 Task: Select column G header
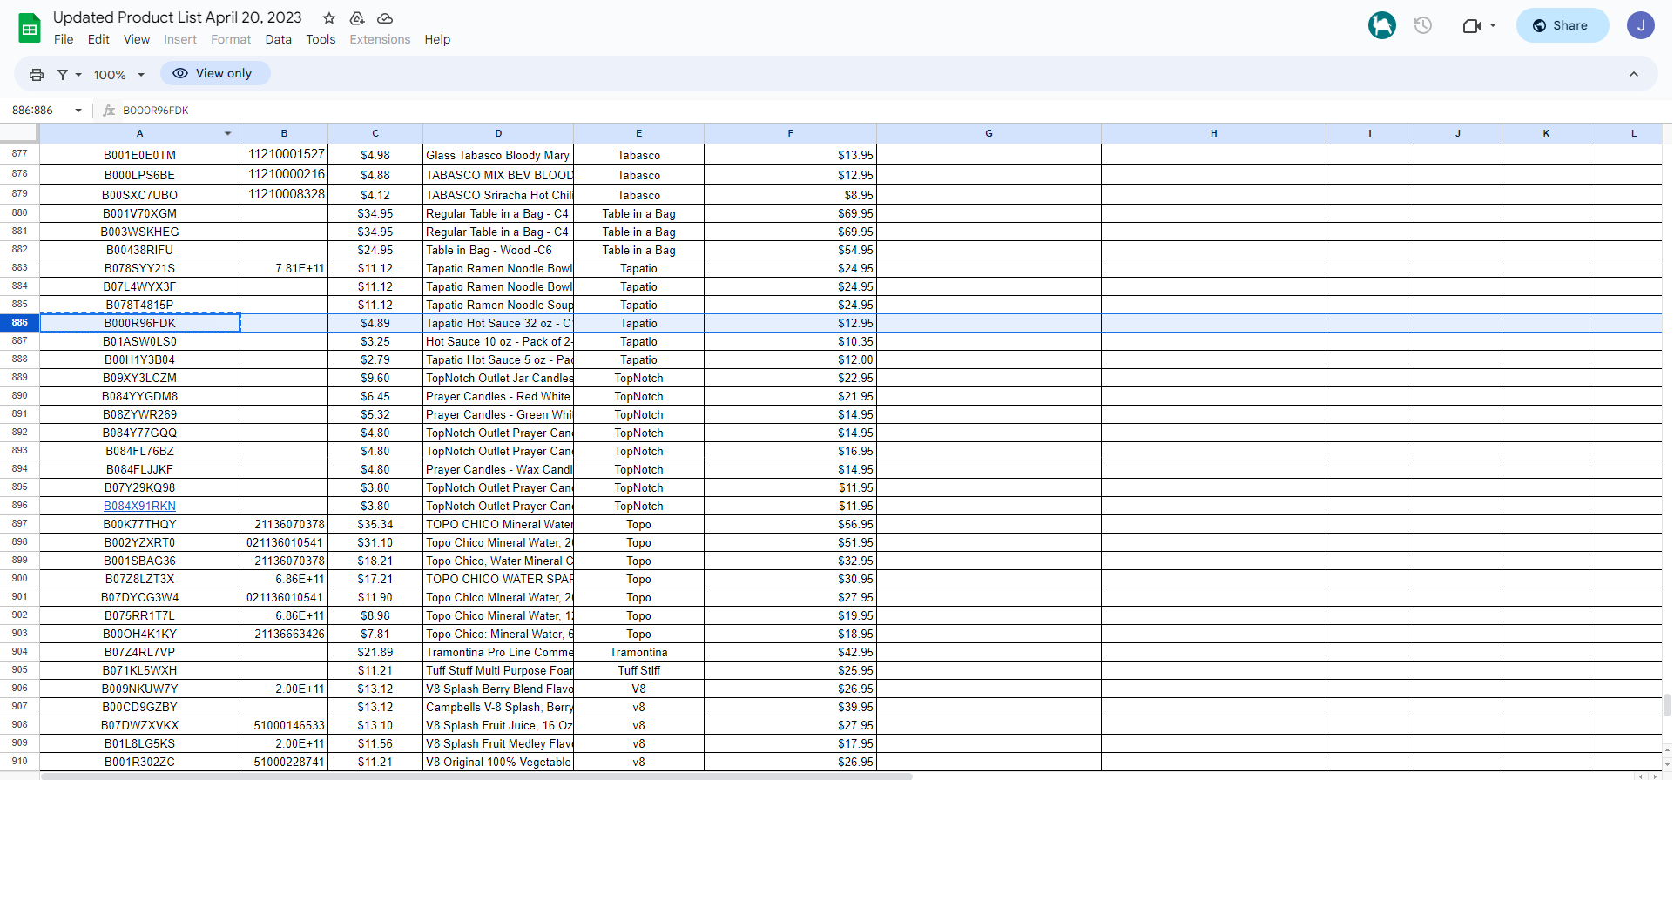[989, 133]
